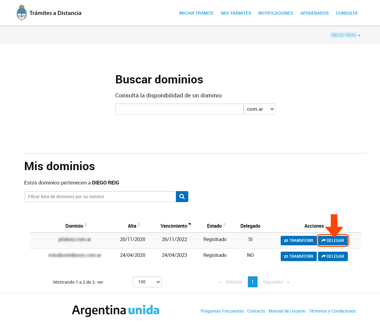Delegate the second domain in the list
Screen dimensions: 380x329
click(x=333, y=256)
